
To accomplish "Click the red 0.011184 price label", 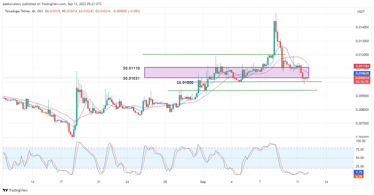I will click(362, 66).
